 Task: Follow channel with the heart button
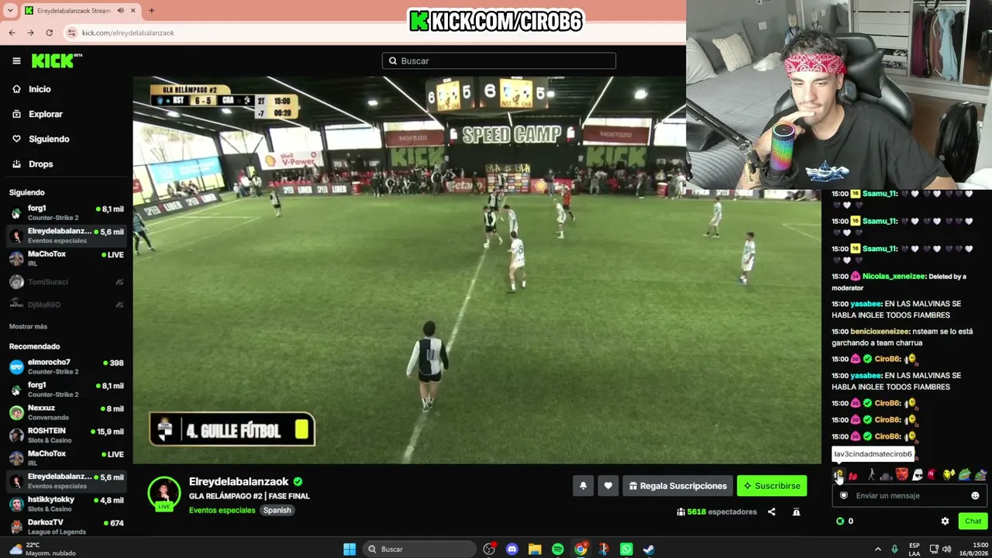pyautogui.click(x=608, y=486)
